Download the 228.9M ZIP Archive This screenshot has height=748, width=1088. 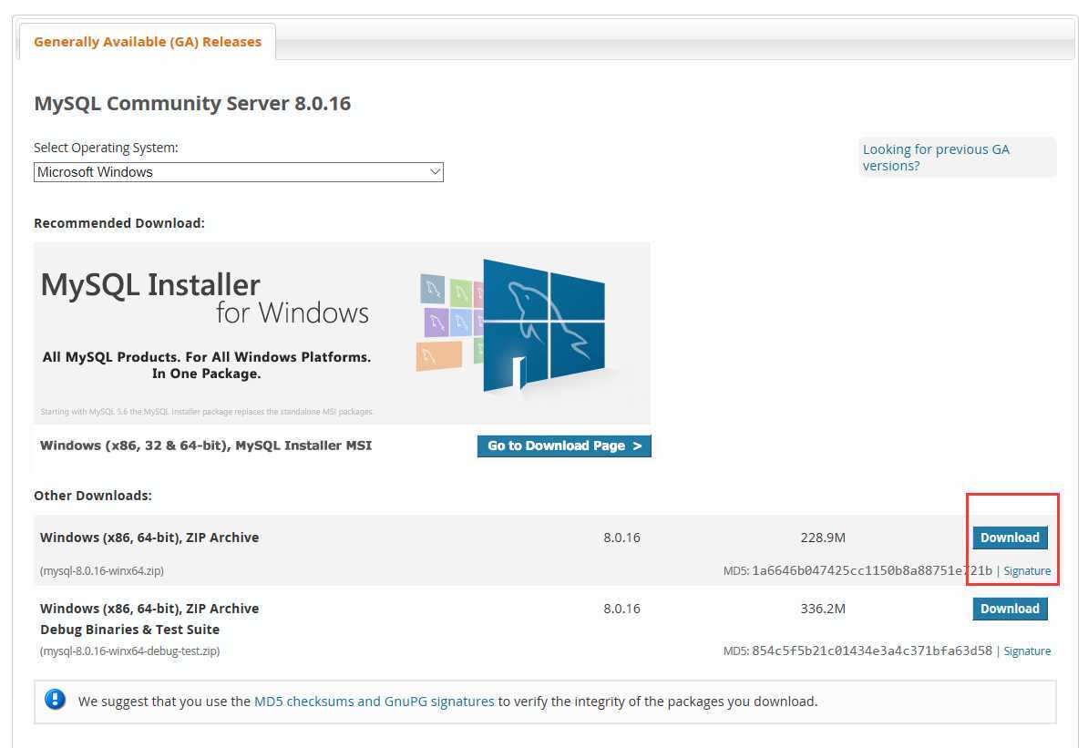pyautogui.click(x=1010, y=538)
